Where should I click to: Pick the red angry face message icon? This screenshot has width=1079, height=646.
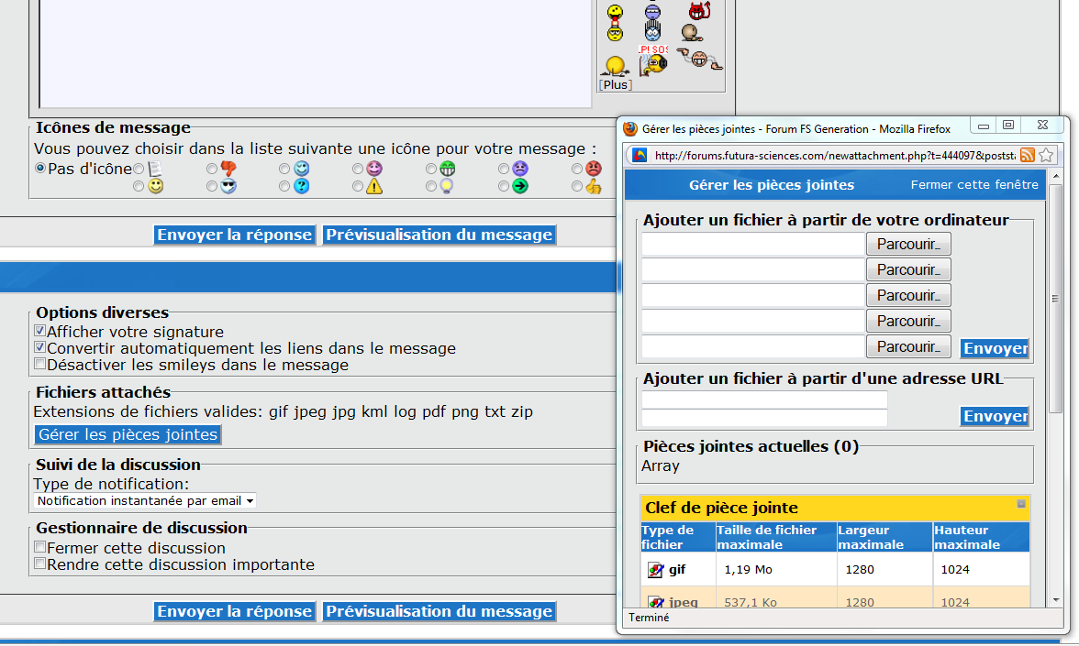pos(593,169)
